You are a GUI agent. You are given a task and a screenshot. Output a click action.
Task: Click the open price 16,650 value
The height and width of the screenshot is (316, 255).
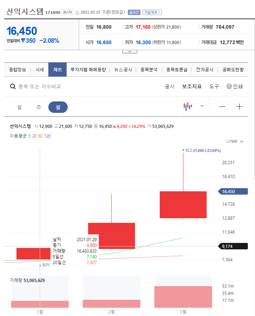tap(104, 42)
